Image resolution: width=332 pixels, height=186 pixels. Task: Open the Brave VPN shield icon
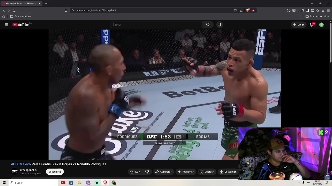323,10
